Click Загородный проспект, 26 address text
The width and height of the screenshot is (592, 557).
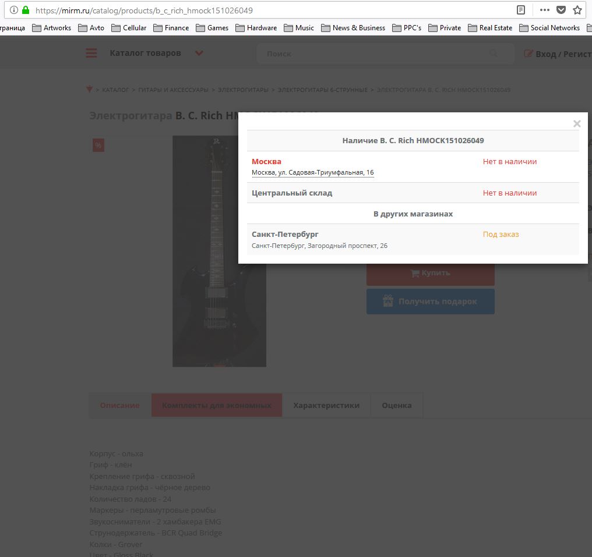pyautogui.click(x=319, y=246)
